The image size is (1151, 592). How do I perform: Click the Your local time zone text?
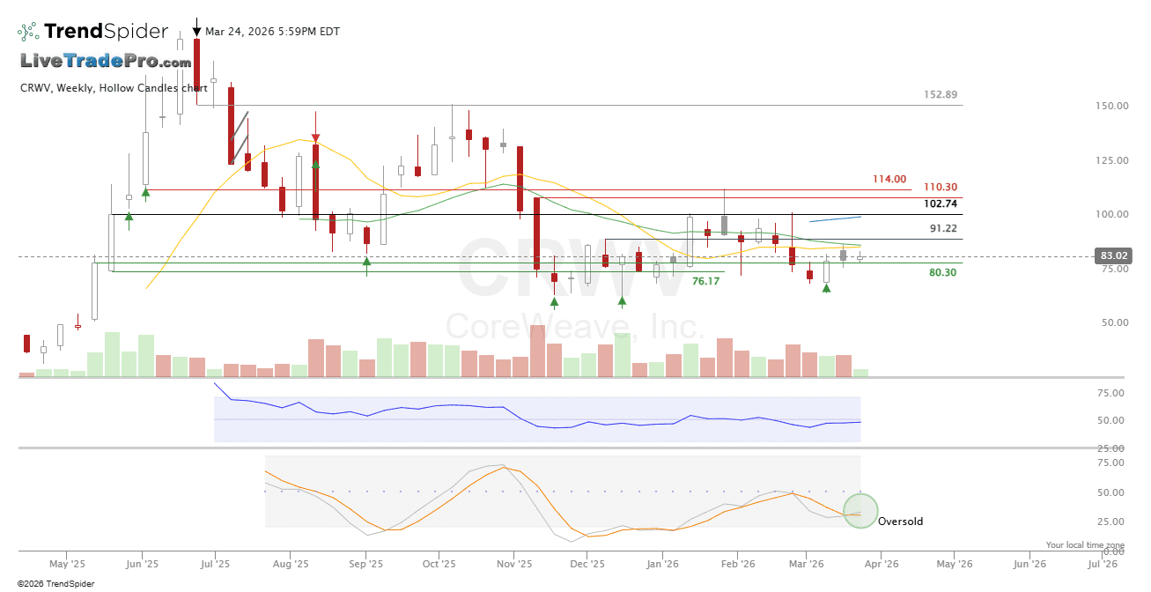pyautogui.click(x=1085, y=545)
